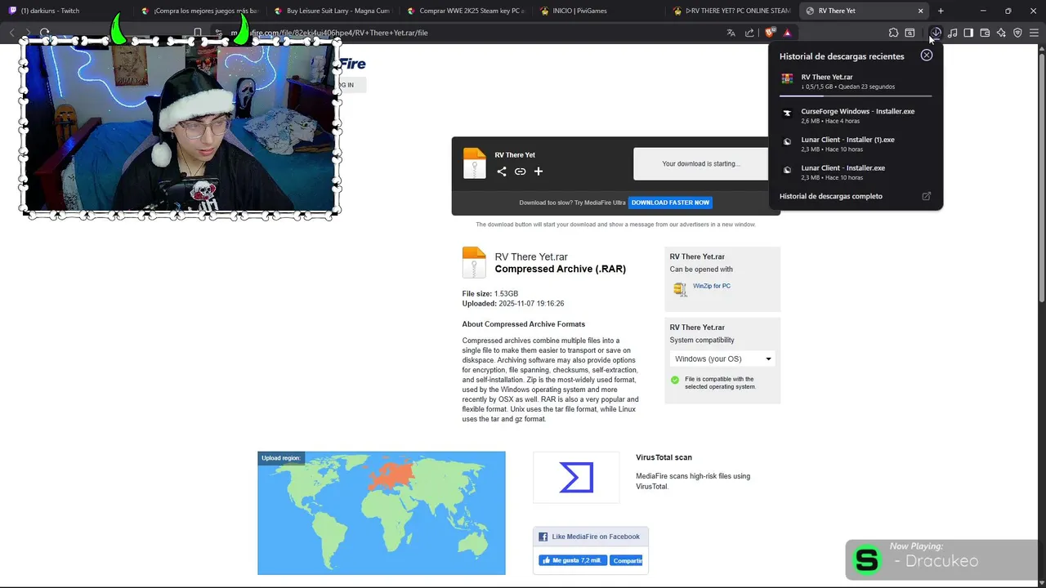This screenshot has height=588, width=1046.
Task: Close the RV There Yet tab
Action: (x=920, y=11)
